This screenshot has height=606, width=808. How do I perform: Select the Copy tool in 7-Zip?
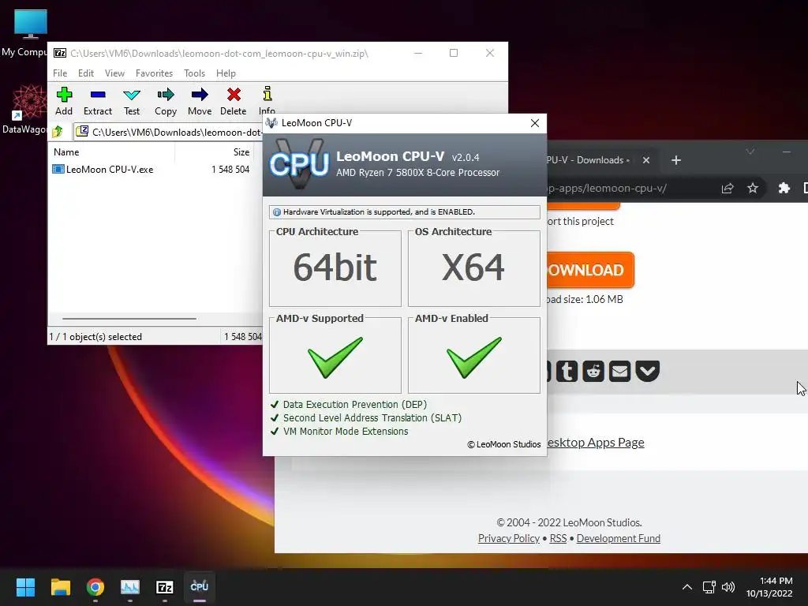coord(166,102)
